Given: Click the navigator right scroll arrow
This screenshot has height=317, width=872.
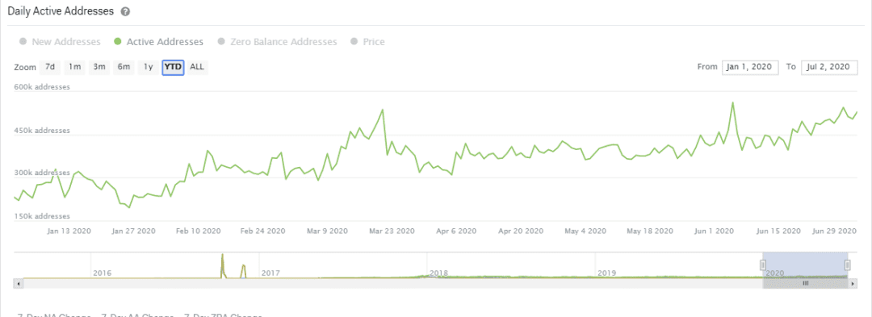Looking at the screenshot, I should tap(853, 283).
